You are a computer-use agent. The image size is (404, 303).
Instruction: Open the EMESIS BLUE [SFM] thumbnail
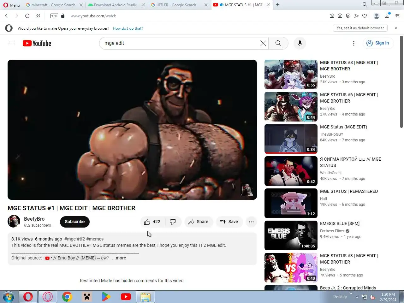point(291,235)
